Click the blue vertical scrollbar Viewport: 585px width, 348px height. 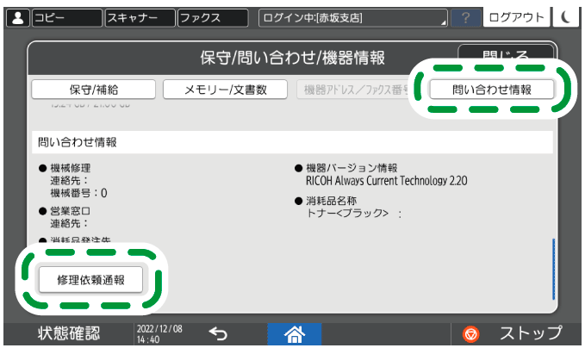tap(553, 269)
